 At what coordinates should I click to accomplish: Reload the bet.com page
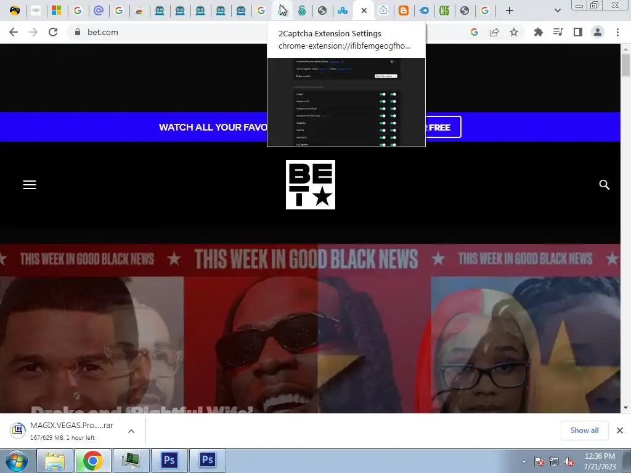click(x=53, y=32)
